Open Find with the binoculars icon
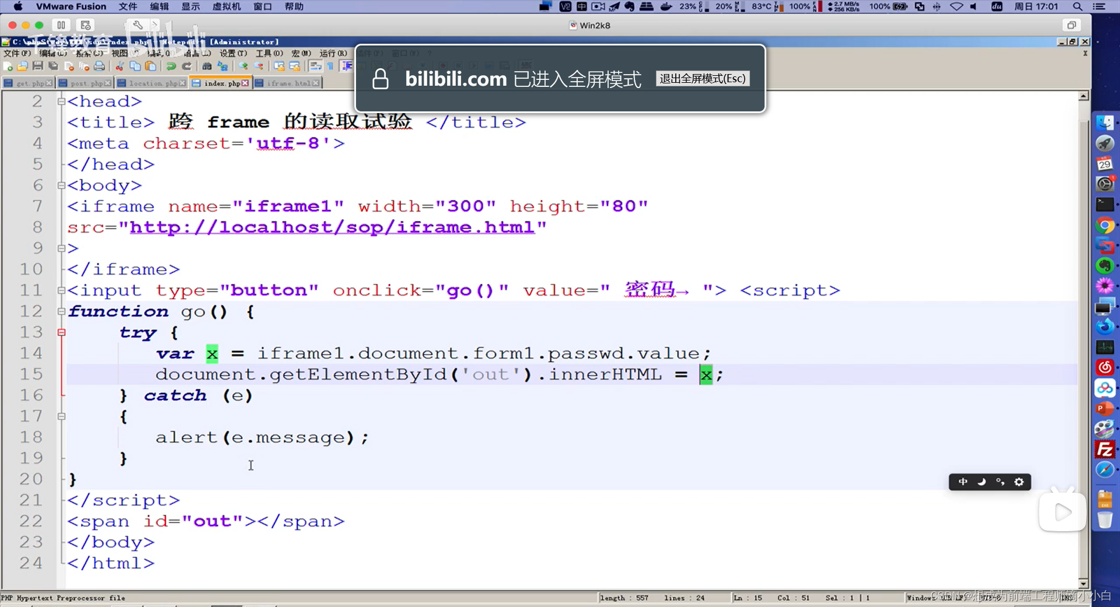 click(x=207, y=66)
